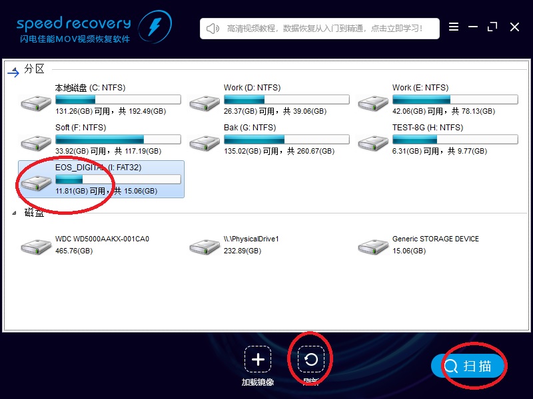
Task: Select the Bak G: NTFS partition icon
Action: coord(205,142)
